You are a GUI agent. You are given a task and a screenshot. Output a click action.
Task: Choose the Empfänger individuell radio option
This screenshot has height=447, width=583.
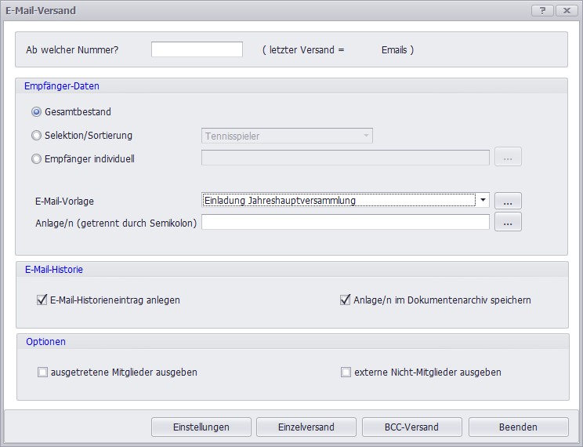(37, 158)
